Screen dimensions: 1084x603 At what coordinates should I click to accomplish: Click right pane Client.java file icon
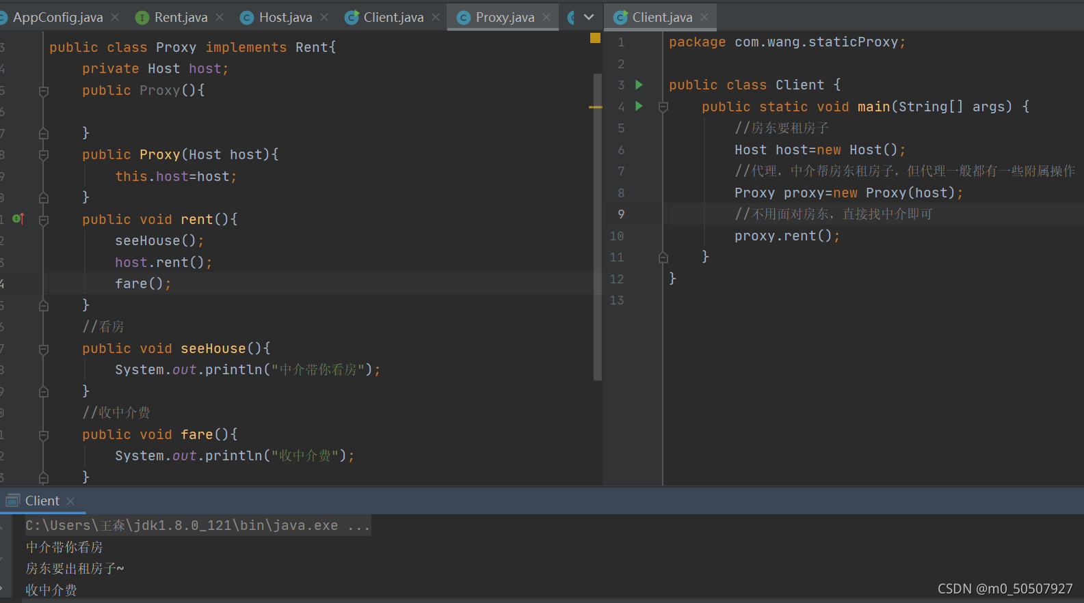pyautogui.click(x=620, y=18)
